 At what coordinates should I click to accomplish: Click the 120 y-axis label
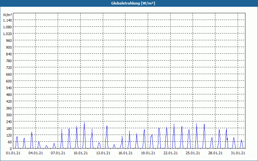[9, 135]
